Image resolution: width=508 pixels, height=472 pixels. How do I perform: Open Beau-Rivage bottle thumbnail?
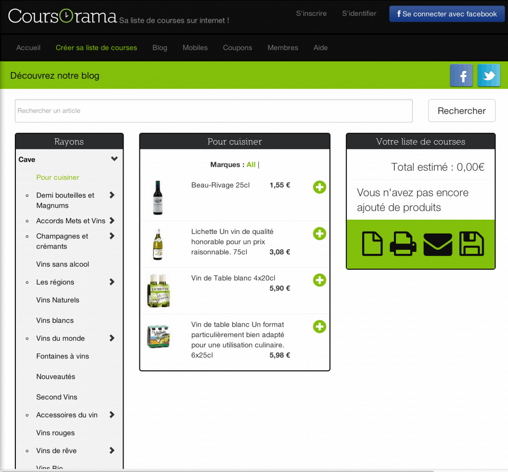(158, 197)
